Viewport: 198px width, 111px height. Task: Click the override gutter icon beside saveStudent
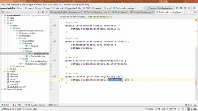click(54, 41)
